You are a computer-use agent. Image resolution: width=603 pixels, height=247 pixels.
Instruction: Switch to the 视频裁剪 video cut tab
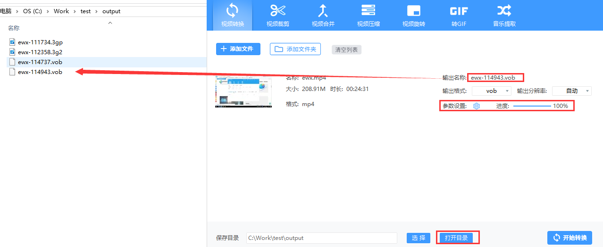278,15
